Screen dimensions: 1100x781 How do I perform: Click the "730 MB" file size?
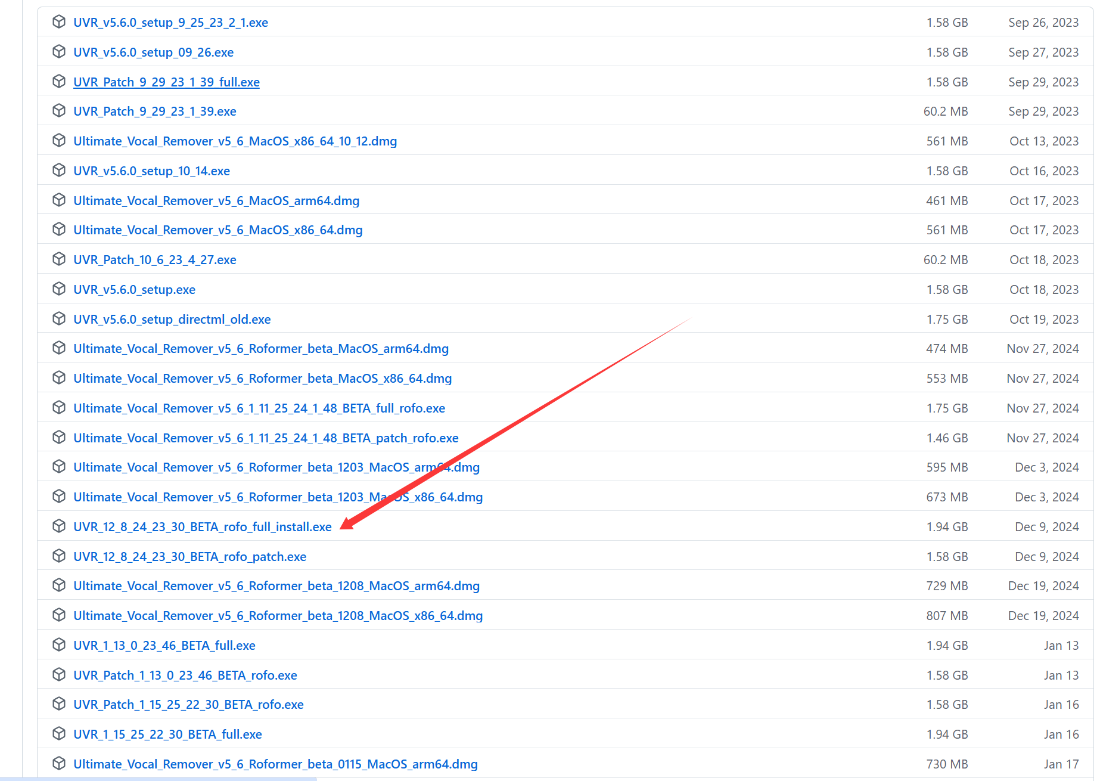(x=947, y=764)
